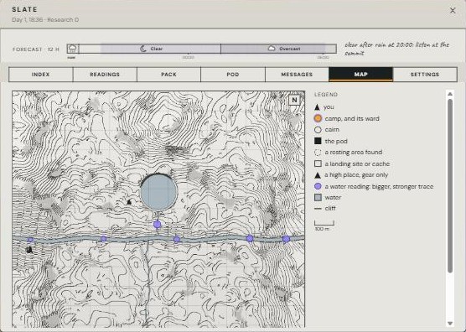Viewport: 466px width, 332px height.
Task: Click the 'a high place, gear only' label
Action: pyautogui.click(x=356, y=175)
